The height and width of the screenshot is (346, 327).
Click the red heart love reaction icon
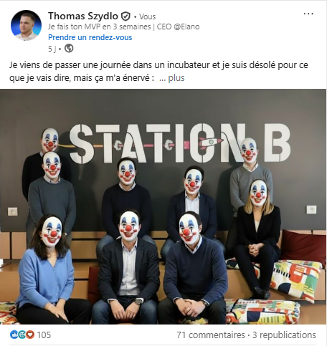coord(30,335)
